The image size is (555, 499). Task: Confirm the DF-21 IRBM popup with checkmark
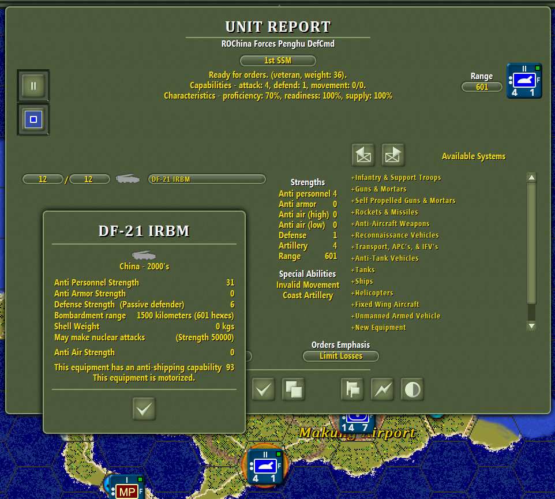(144, 409)
